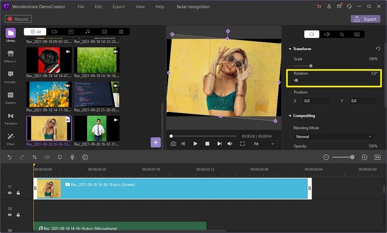The image size is (387, 233).
Task: Open the Effect sidebar panel
Action: point(11,139)
